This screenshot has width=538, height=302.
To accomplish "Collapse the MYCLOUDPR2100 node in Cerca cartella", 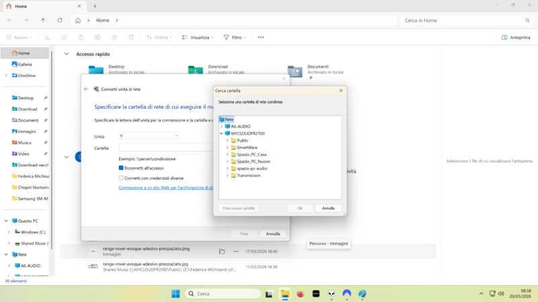I will coord(222,134).
